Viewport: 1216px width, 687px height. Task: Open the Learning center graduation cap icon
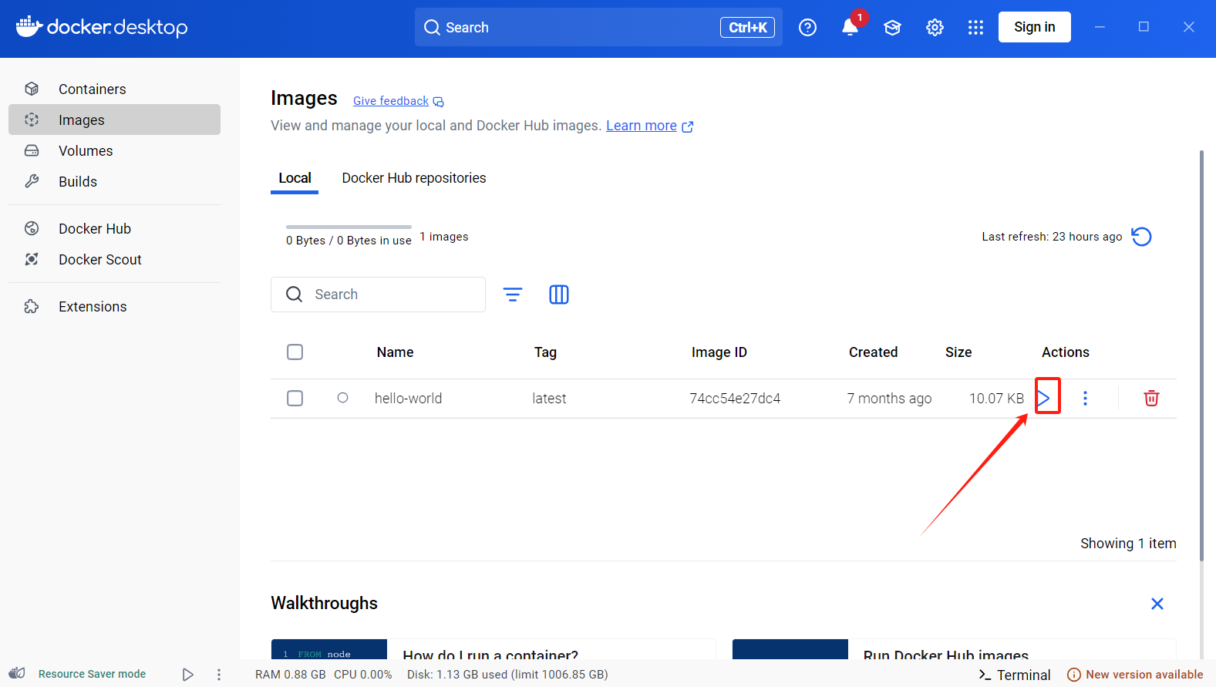coord(892,28)
